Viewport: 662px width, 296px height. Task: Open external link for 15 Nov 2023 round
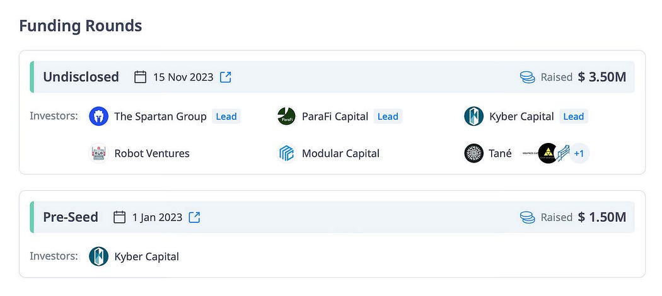[x=226, y=77]
